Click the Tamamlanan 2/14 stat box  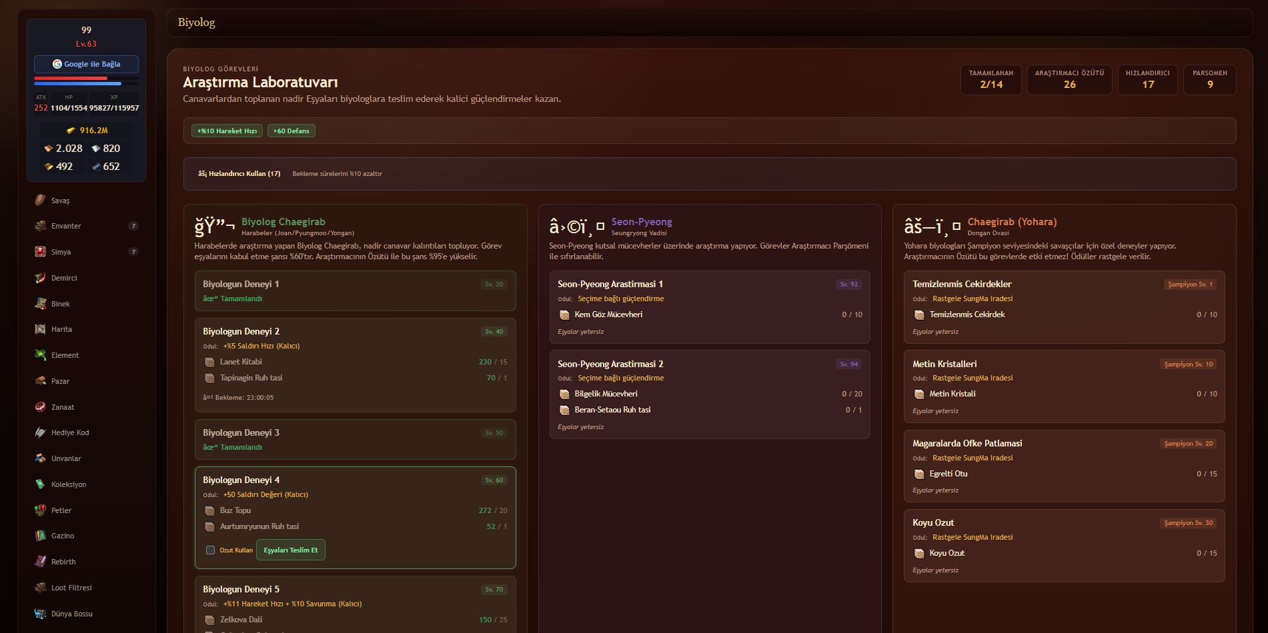pyautogui.click(x=991, y=80)
